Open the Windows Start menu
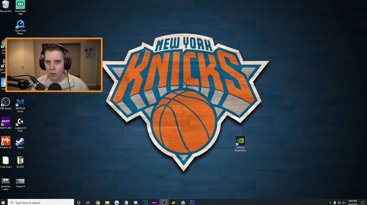Viewport: 367px width, 205px height. [x=3, y=202]
